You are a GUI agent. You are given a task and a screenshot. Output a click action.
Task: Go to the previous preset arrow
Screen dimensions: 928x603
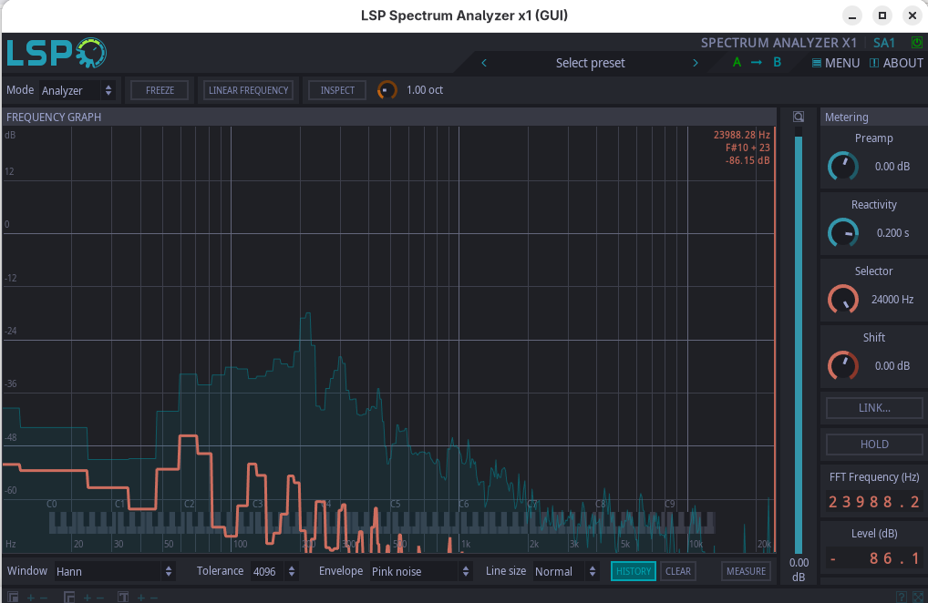point(484,63)
